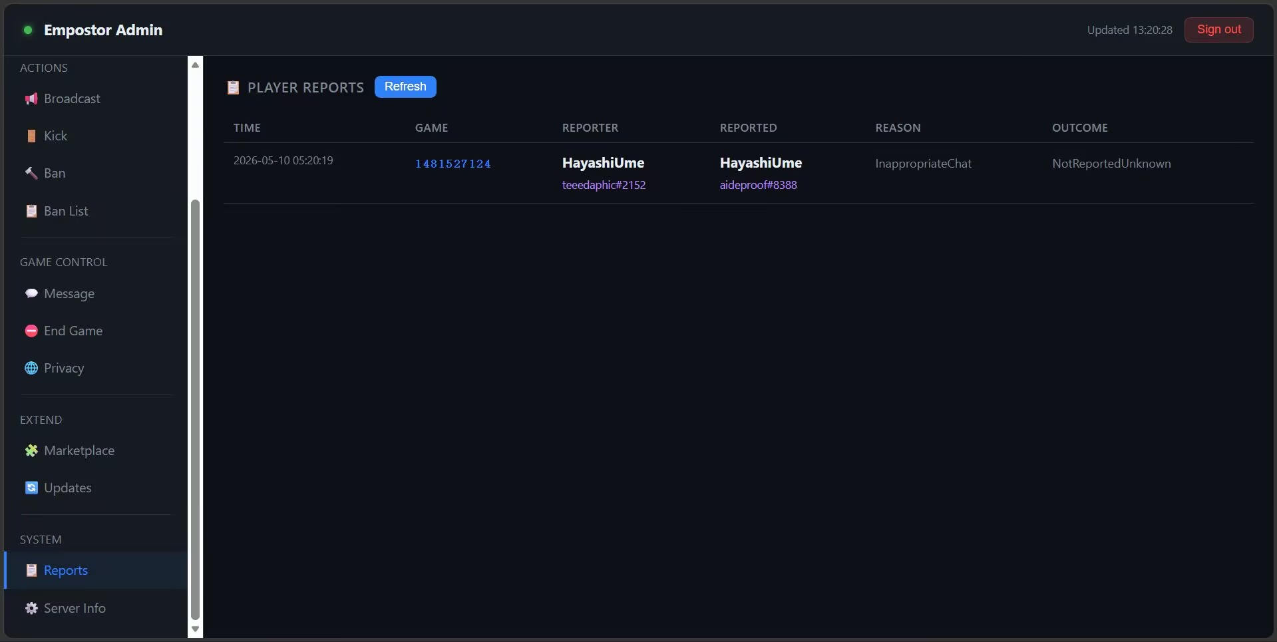
Task: Click the Ban hammer icon
Action: (31, 174)
